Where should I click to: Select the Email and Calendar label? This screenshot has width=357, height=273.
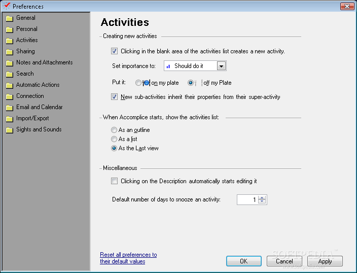[x=40, y=107]
